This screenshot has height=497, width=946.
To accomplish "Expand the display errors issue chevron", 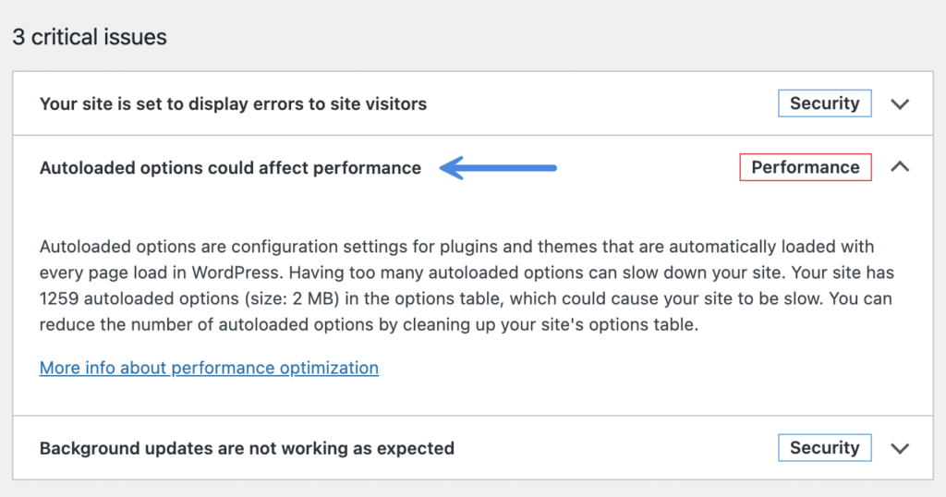I will pyautogui.click(x=900, y=104).
